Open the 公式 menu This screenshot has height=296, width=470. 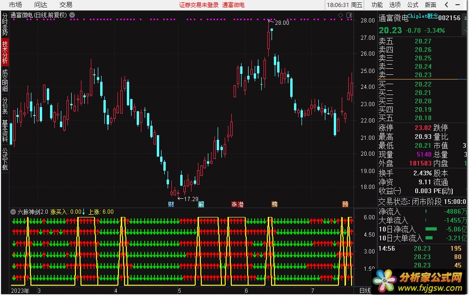point(412,5)
